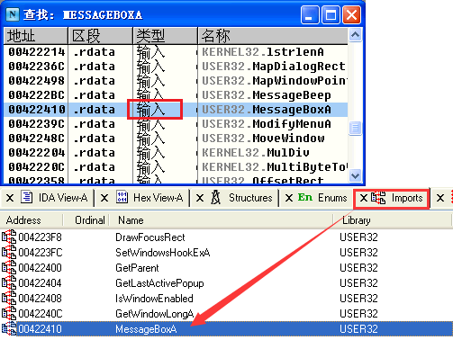Sort by 区段 column header

101,36
